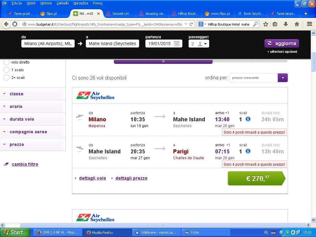Click the partenza date field
The image size is (316, 237).
coord(164,44)
